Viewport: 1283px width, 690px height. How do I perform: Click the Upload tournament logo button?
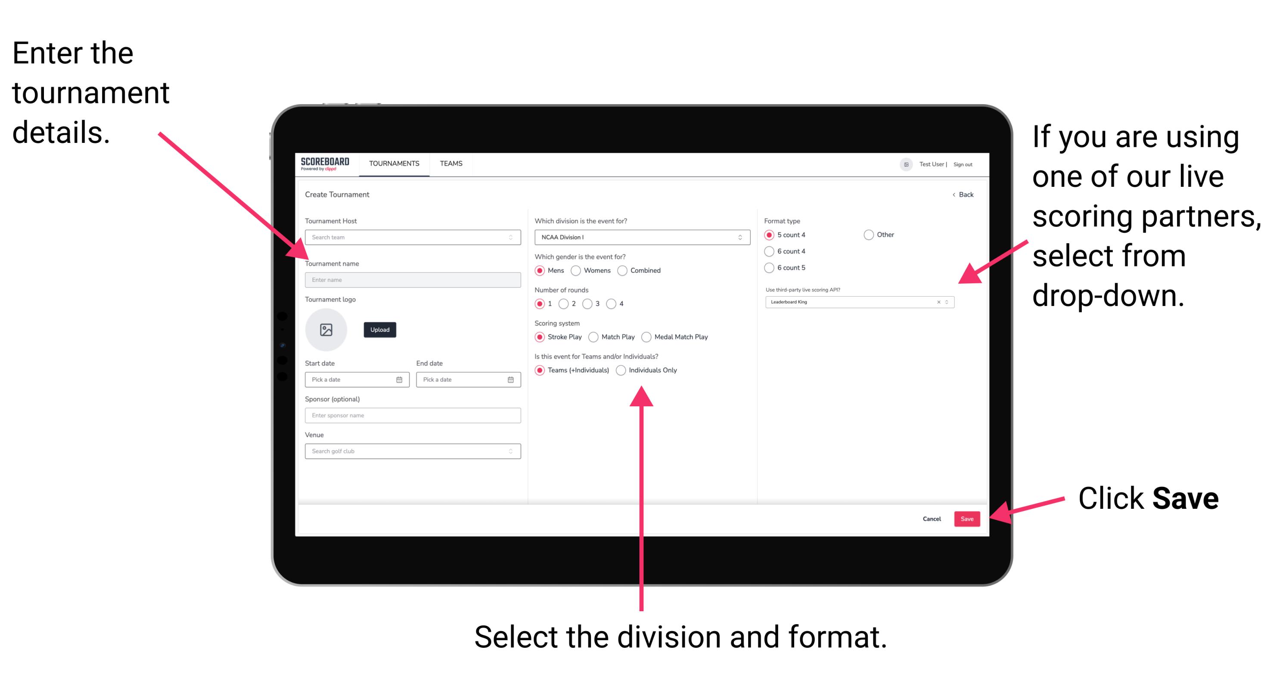click(380, 330)
